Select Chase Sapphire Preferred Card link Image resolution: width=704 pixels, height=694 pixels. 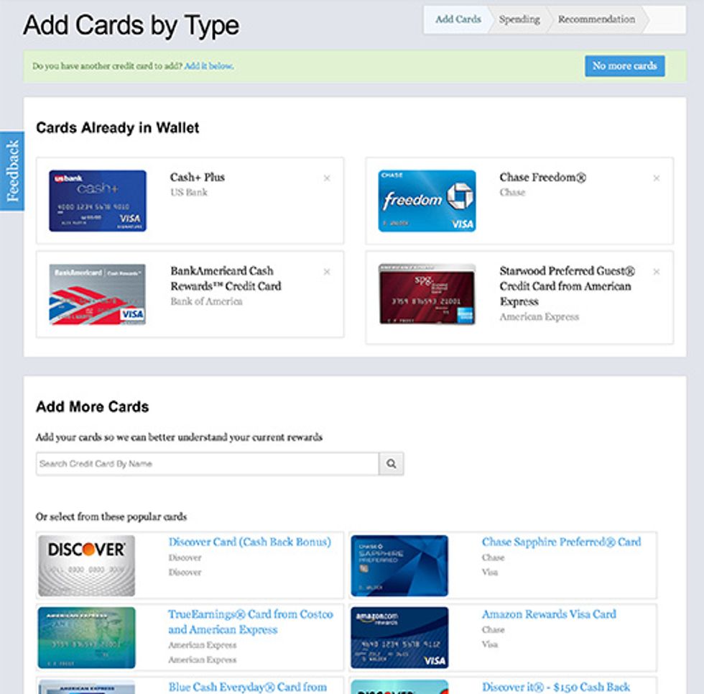click(561, 542)
